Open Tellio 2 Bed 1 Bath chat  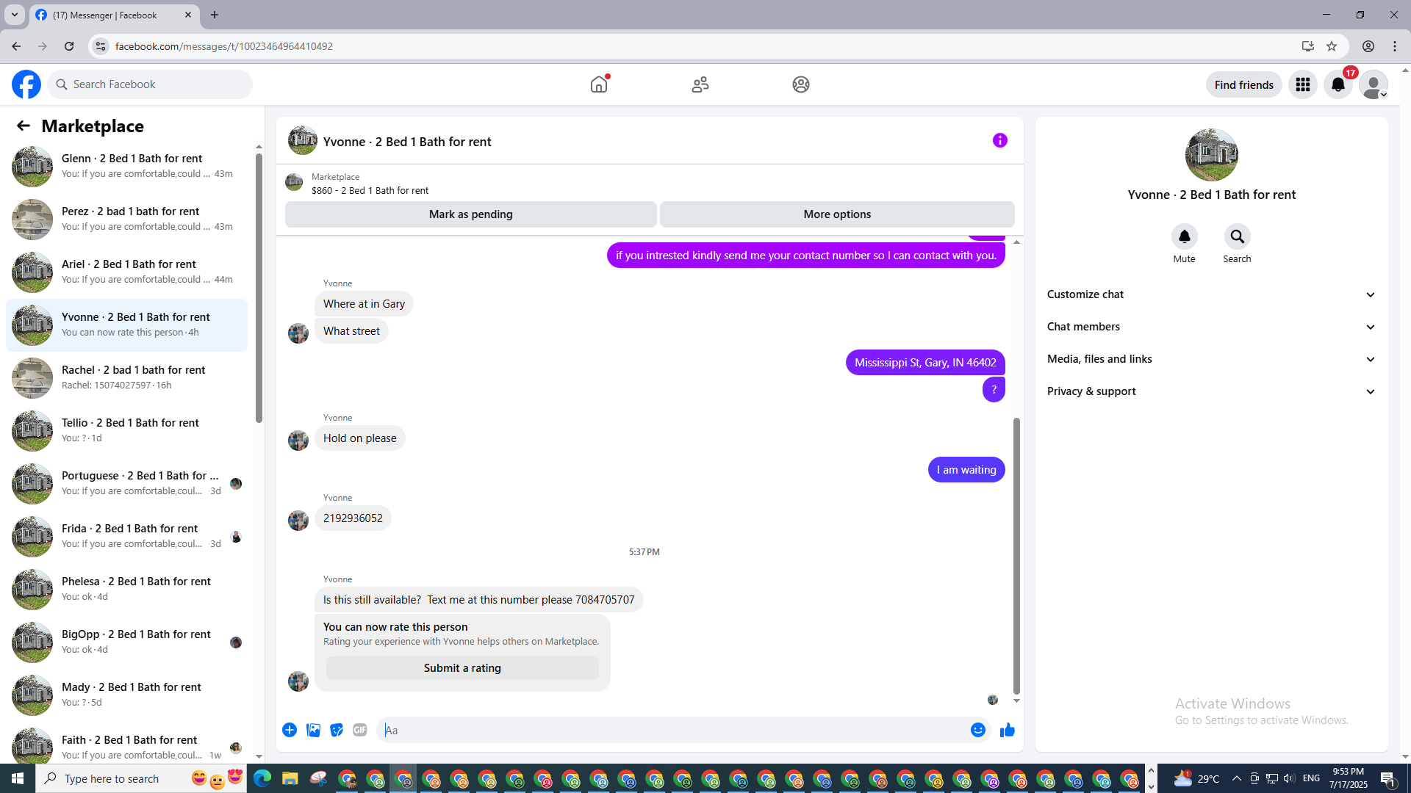[126, 430]
